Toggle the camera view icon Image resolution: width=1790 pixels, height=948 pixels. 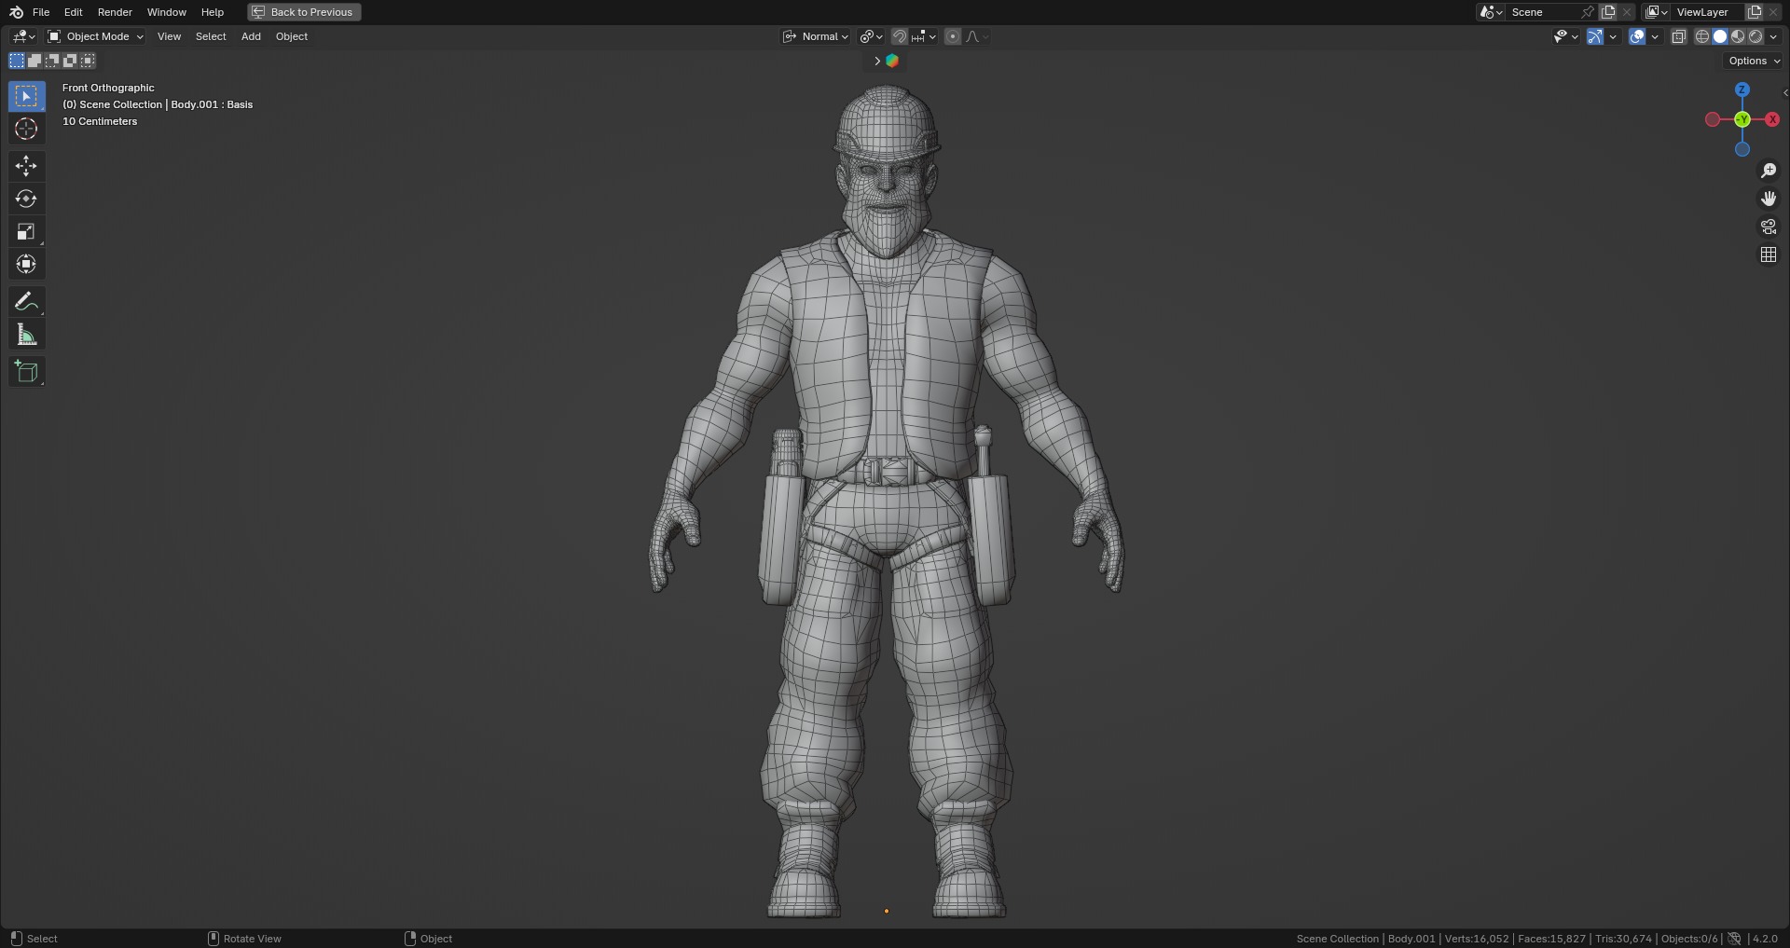pos(1768,227)
